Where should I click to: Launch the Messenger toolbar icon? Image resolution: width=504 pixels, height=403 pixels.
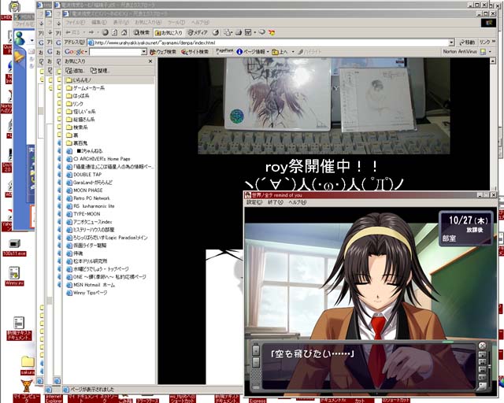(272, 32)
